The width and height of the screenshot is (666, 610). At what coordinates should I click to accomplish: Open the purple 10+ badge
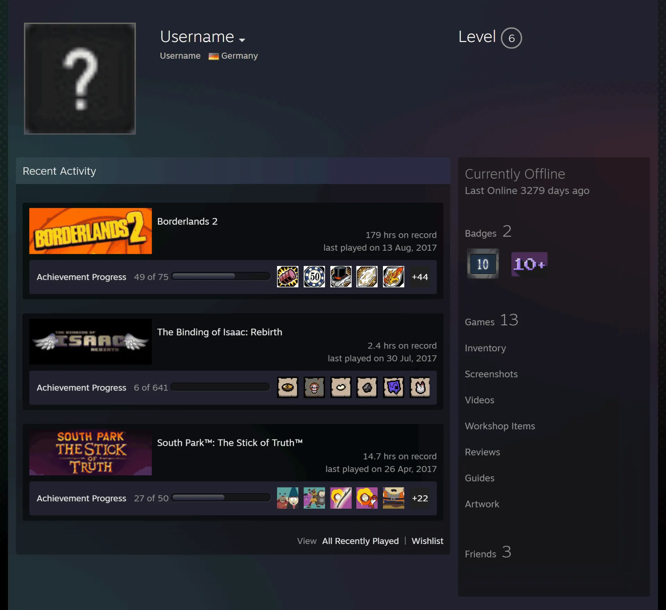[x=529, y=264]
